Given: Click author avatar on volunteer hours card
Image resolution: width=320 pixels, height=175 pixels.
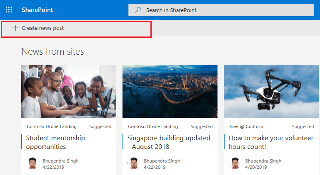Looking at the screenshot, I should [x=235, y=163].
